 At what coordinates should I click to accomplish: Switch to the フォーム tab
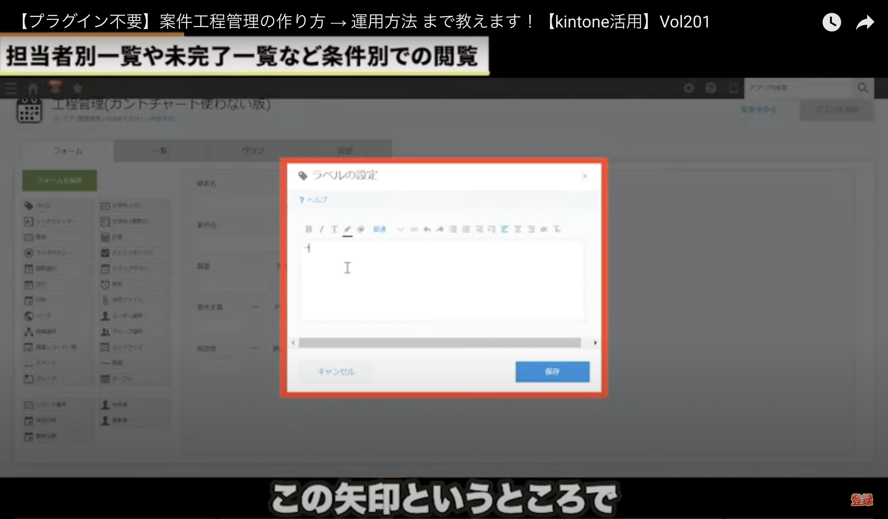68,151
